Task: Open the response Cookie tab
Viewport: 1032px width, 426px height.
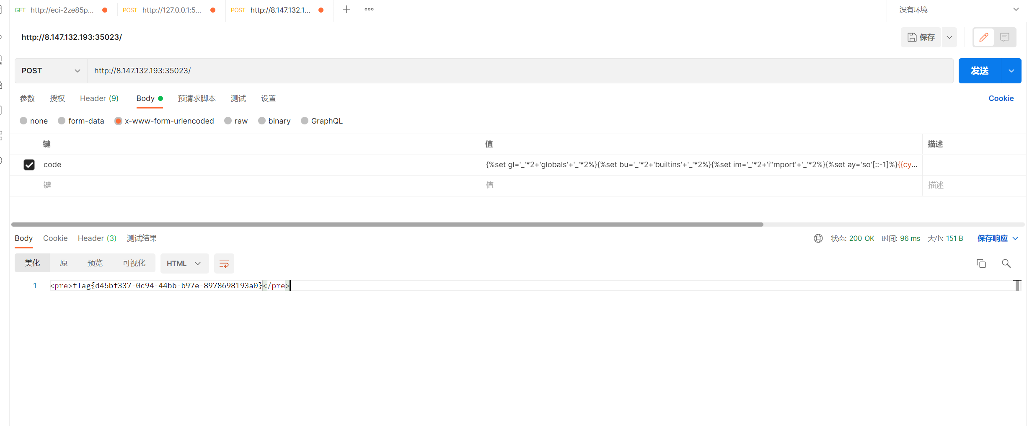Action: point(55,238)
